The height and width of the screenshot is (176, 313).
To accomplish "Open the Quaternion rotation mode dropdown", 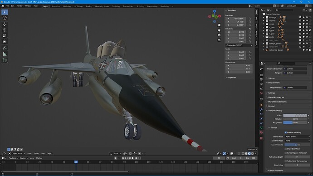I will point(239,45).
